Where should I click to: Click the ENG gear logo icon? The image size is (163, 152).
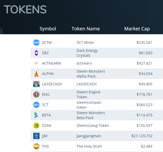(36, 94)
